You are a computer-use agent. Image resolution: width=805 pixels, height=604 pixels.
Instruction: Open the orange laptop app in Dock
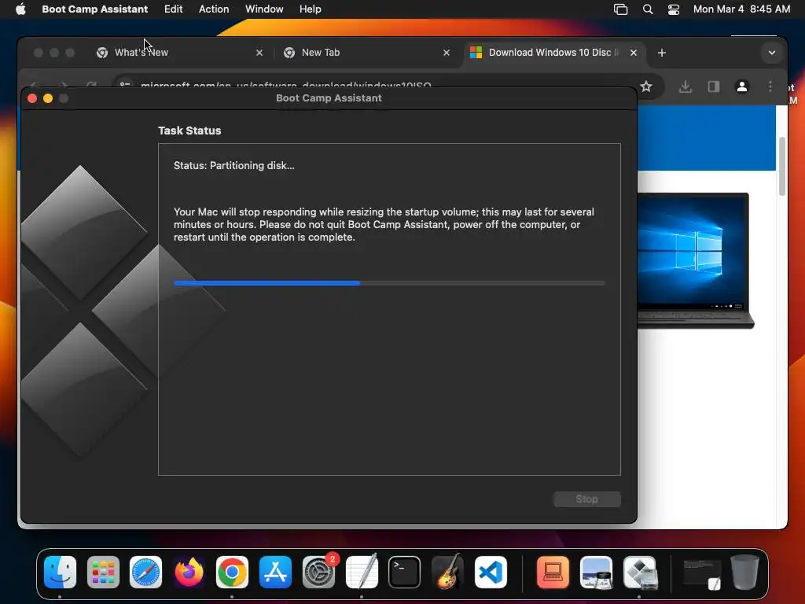pos(553,572)
